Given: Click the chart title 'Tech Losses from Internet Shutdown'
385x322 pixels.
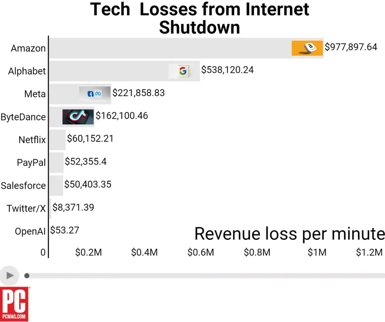Looking at the screenshot, I should coord(200,18).
